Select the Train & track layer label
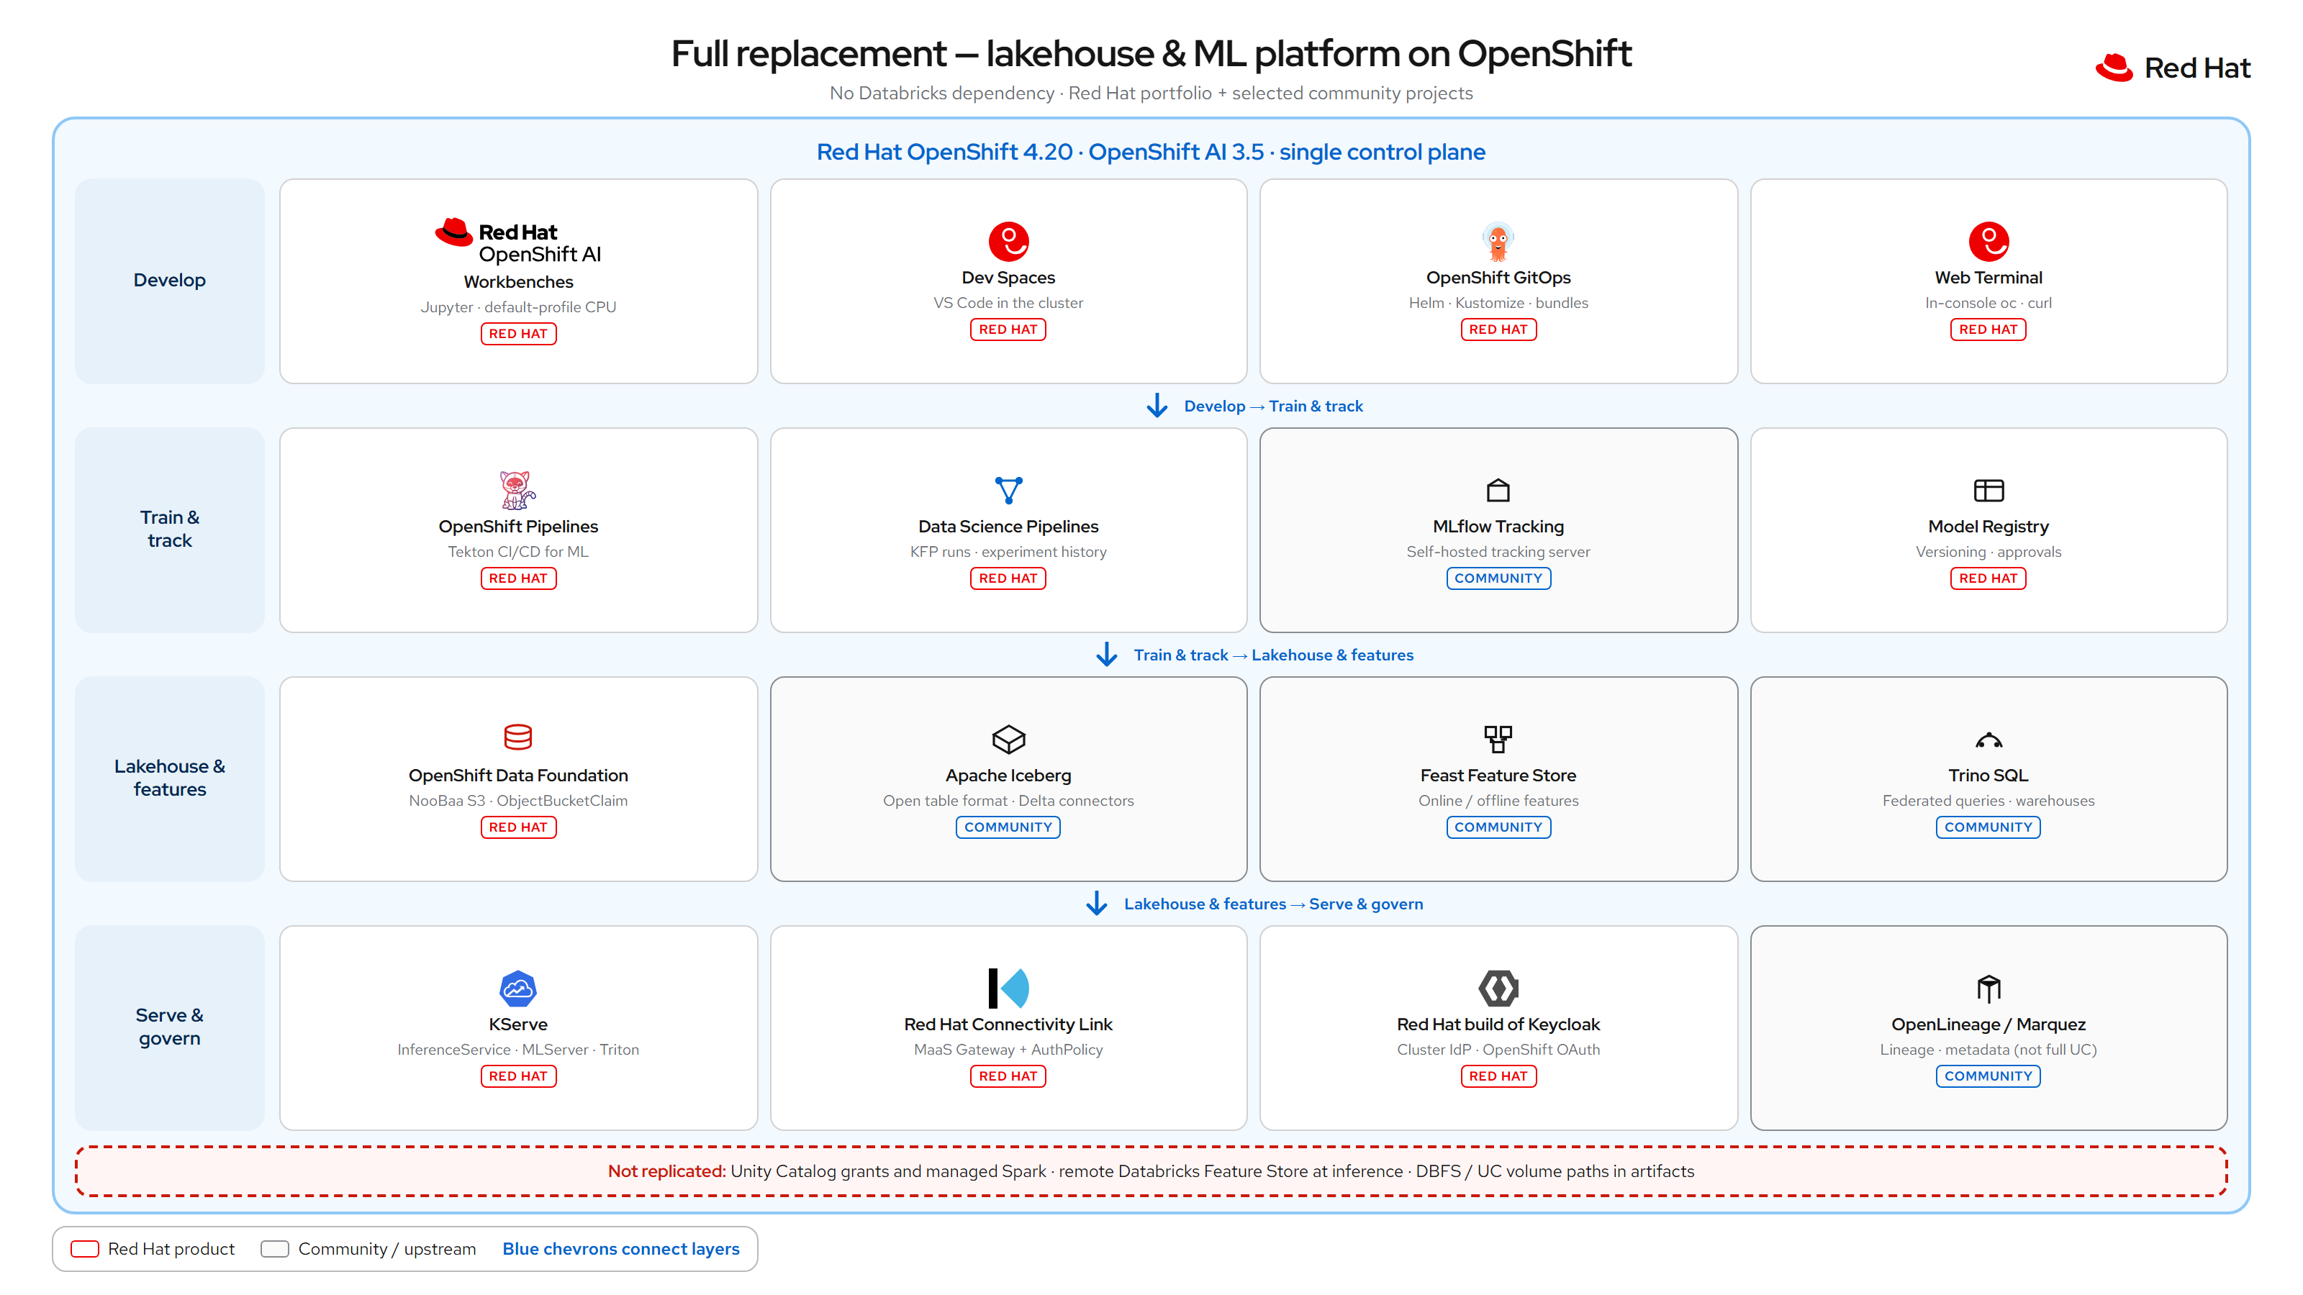 (x=169, y=529)
